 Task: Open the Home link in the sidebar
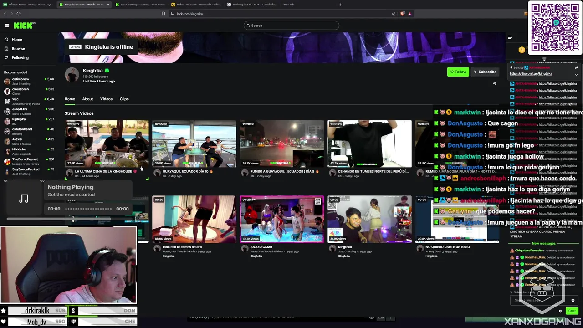click(x=17, y=40)
